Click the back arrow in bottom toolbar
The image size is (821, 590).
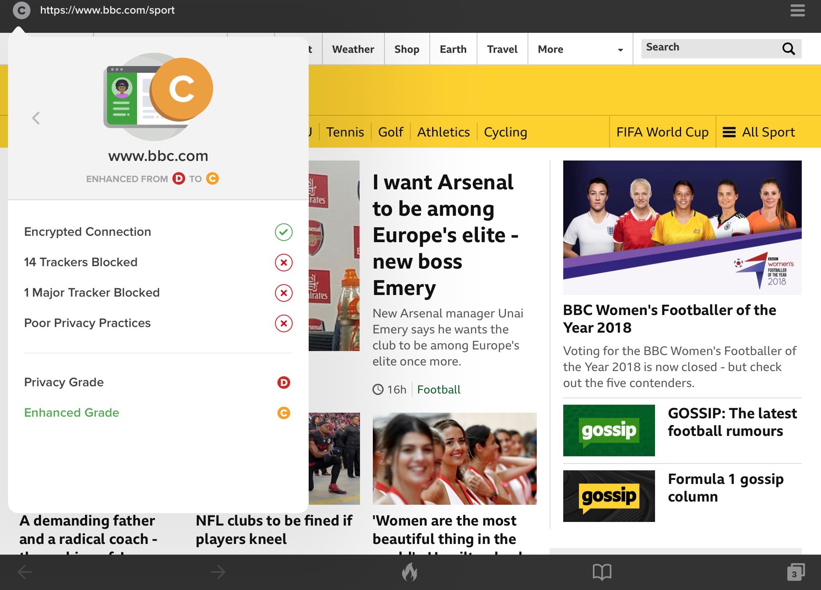click(x=25, y=572)
